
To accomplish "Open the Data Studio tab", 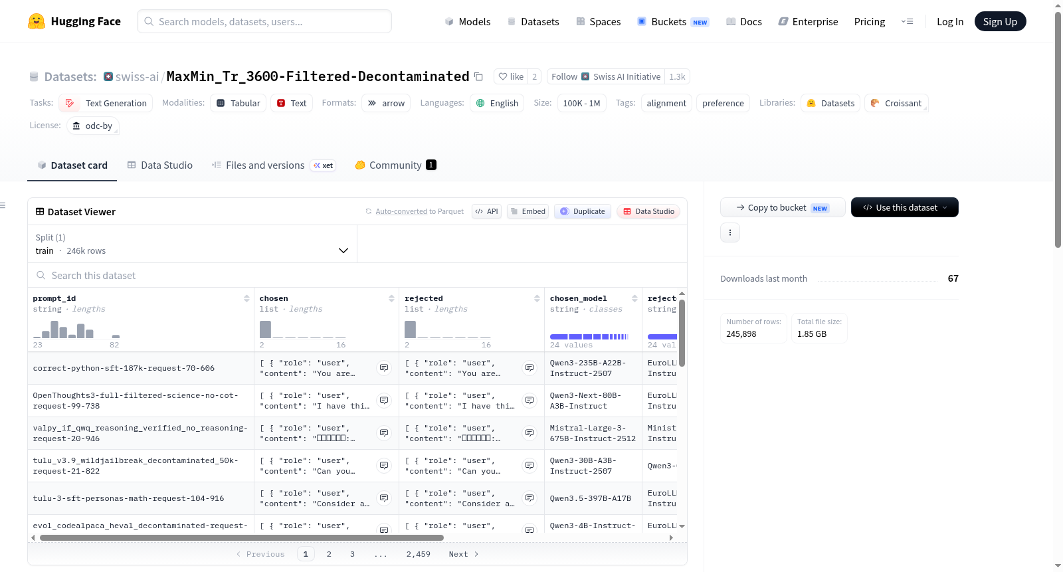I will (160, 165).
